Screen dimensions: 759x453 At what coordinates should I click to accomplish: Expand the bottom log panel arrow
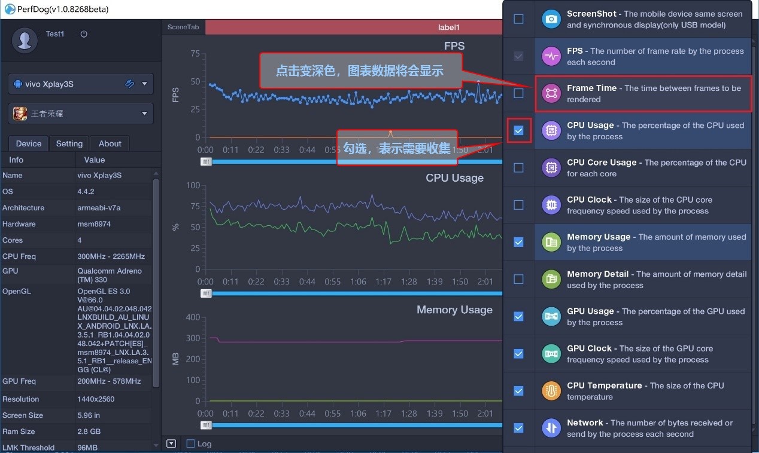pyautogui.click(x=171, y=443)
